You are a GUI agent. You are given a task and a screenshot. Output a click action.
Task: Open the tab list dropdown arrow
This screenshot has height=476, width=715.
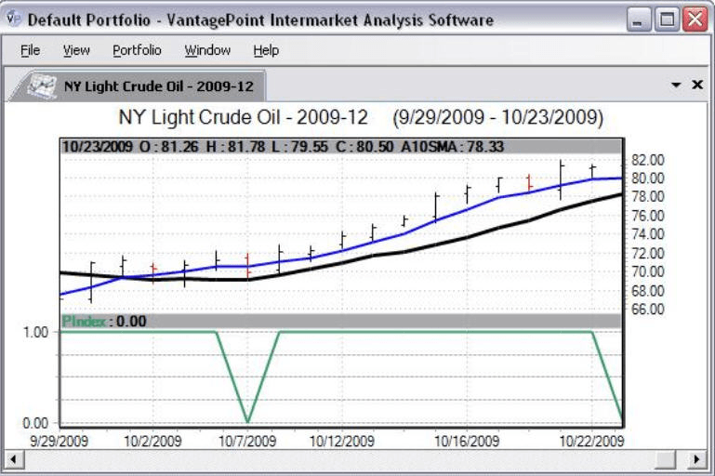(676, 85)
